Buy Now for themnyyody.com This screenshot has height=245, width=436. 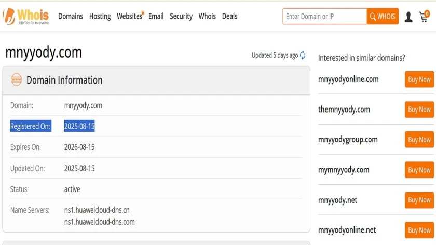(x=419, y=110)
